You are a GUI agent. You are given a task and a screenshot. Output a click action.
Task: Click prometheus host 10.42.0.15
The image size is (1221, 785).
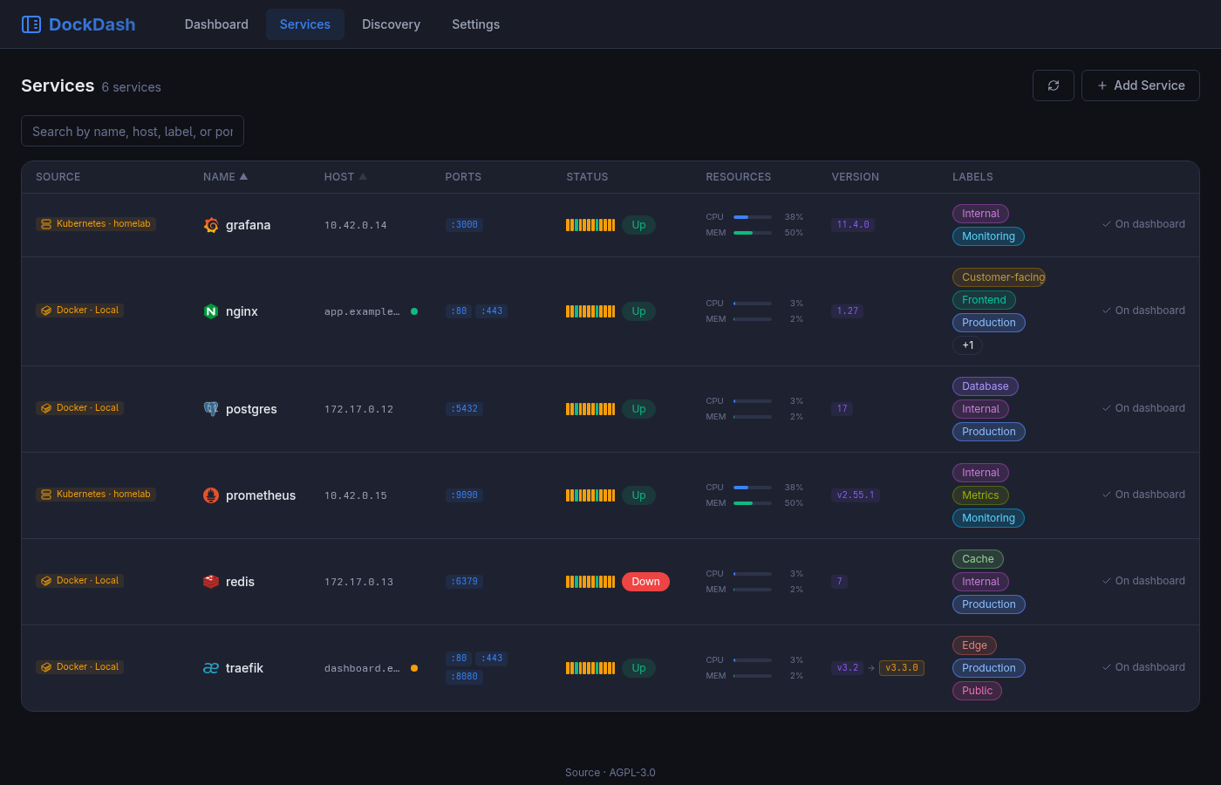click(355, 495)
